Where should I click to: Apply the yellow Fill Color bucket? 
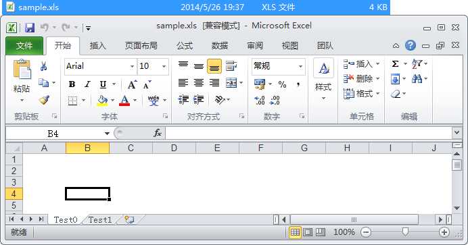(x=102, y=101)
